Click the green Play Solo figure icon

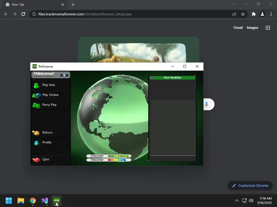[x=36, y=85]
